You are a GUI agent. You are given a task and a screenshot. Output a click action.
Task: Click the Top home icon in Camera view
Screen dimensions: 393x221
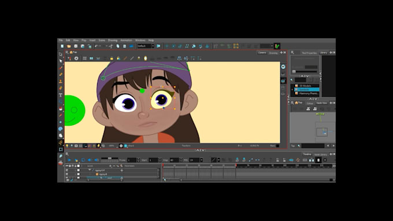(71, 53)
